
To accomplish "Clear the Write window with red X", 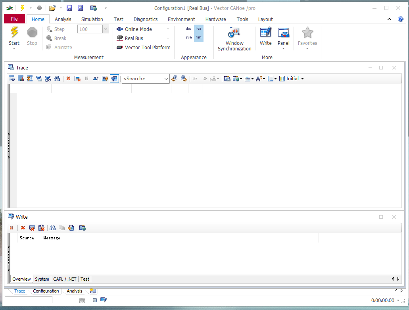I will click(x=23, y=228).
